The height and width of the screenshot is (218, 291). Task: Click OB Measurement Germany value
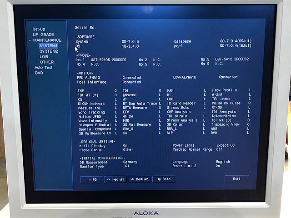coord(130,162)
